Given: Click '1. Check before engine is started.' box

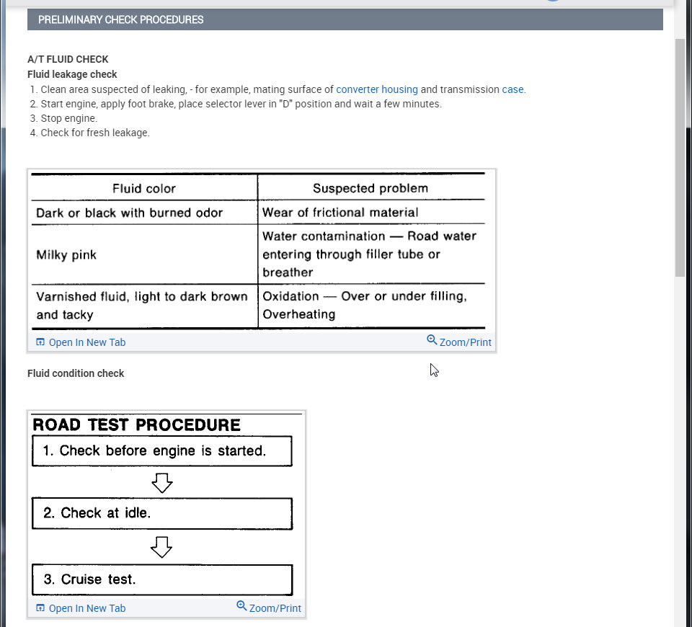Looking at the screenshot, I should click(x=162, y=451).
